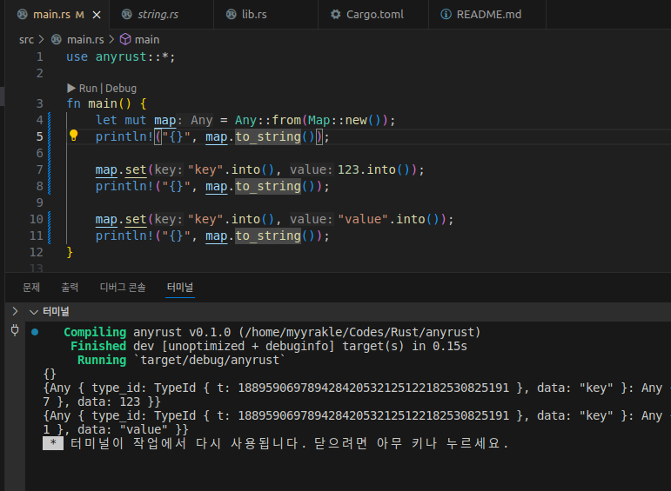Click the Debug code lens above main
The image size is (671, 491).
[x=121, y=88]
